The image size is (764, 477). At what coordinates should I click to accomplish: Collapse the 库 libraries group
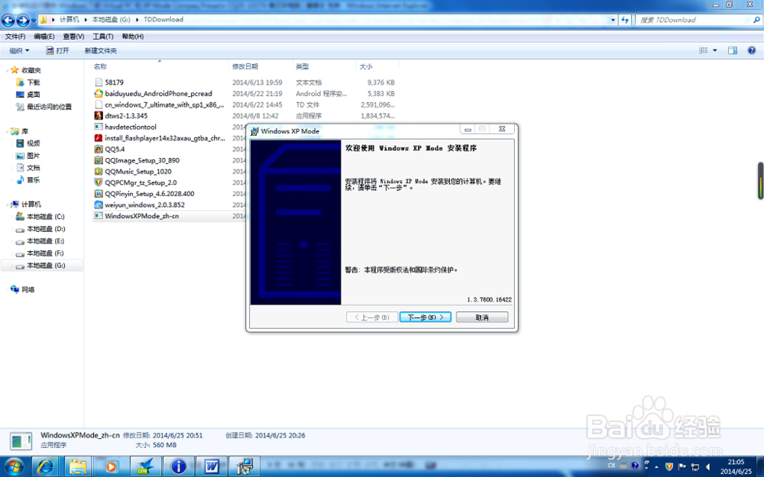tap(7, 131)
